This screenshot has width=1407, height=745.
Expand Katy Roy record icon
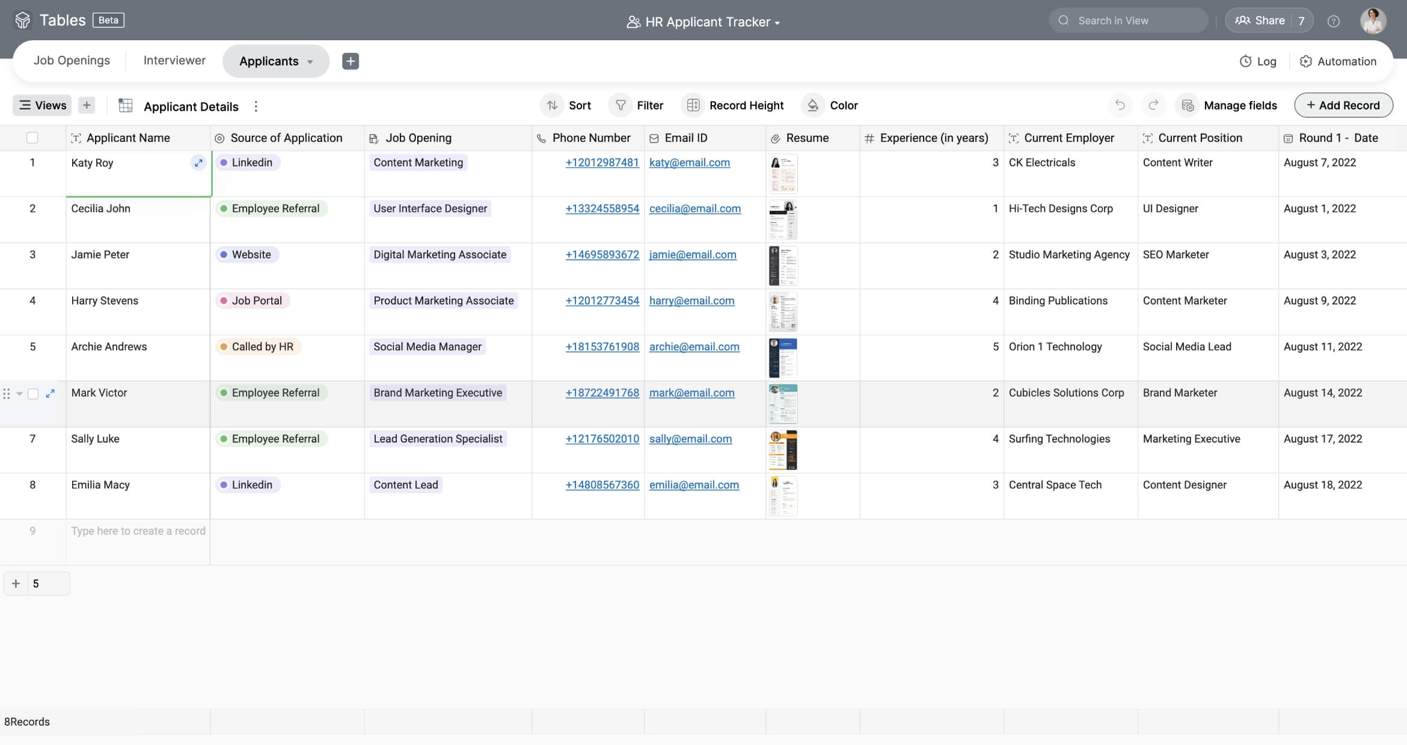tap(198, 163)
